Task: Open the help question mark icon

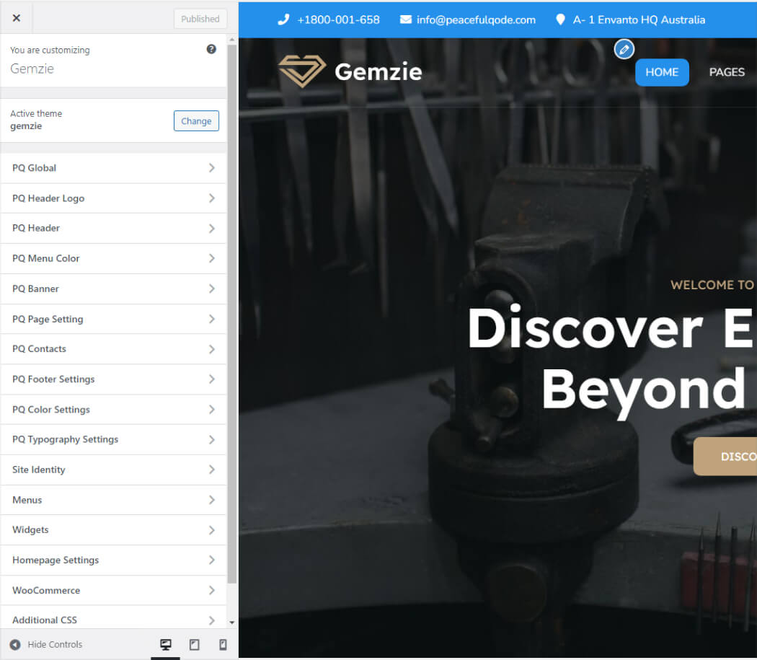Action: pos(211,49)
